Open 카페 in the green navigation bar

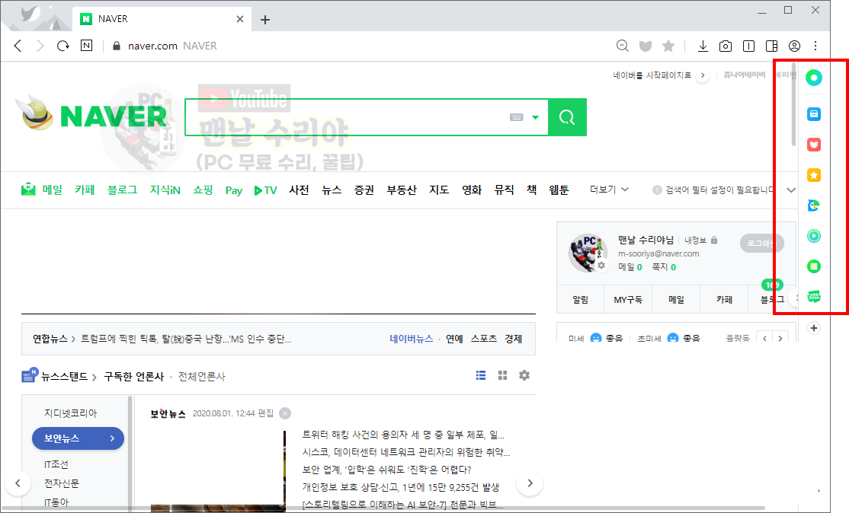[85, 190]
